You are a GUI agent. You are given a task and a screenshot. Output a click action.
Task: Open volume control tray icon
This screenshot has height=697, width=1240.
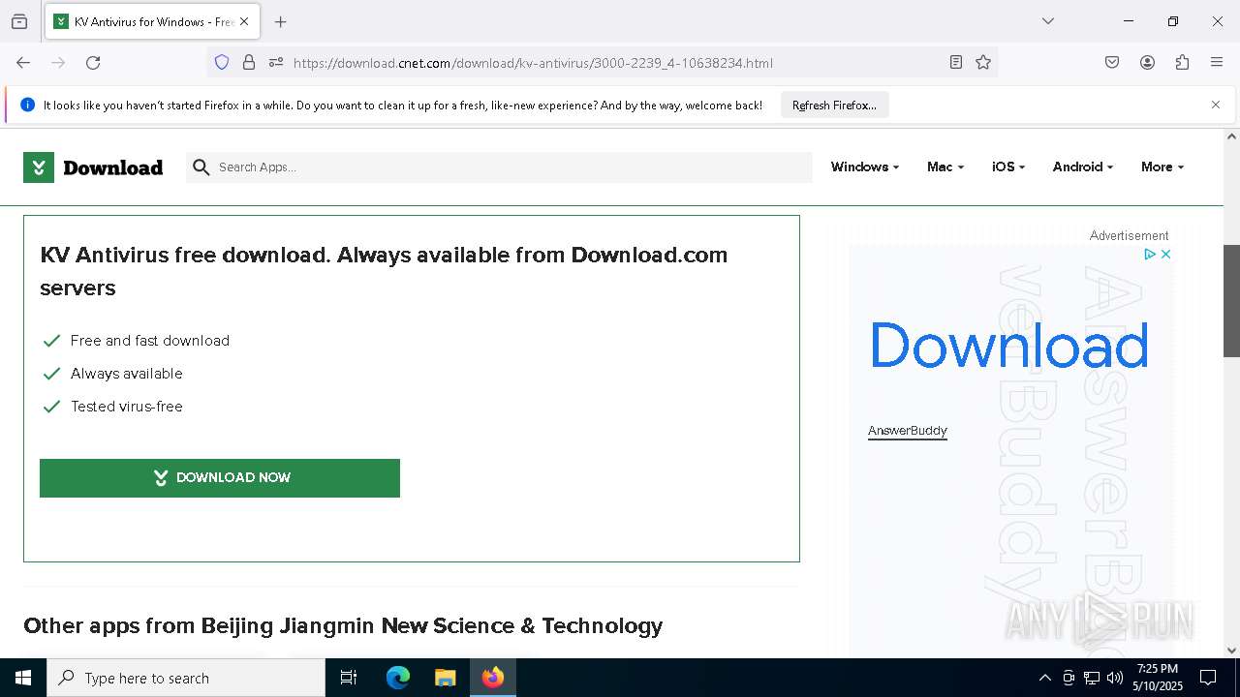pos(1115,678)
